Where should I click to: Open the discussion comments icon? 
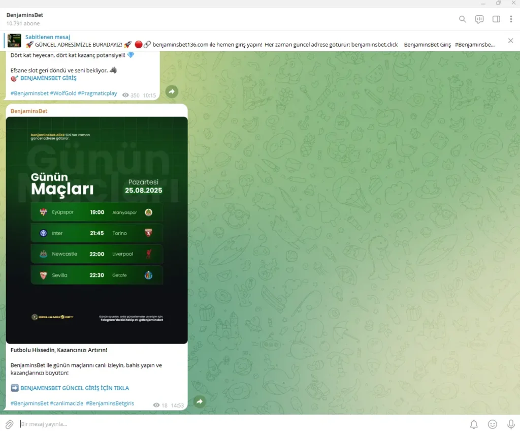click(x=479, y=19)
